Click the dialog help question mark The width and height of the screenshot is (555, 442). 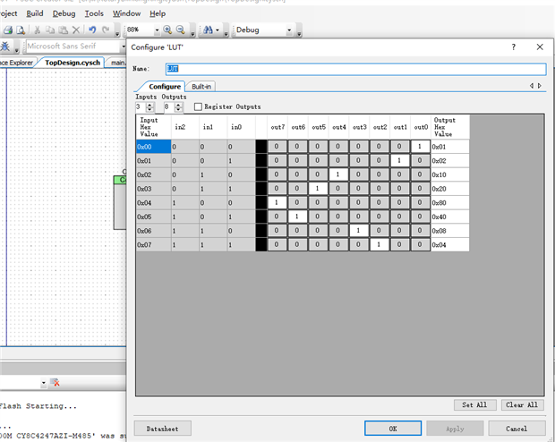tap(513, 47)
